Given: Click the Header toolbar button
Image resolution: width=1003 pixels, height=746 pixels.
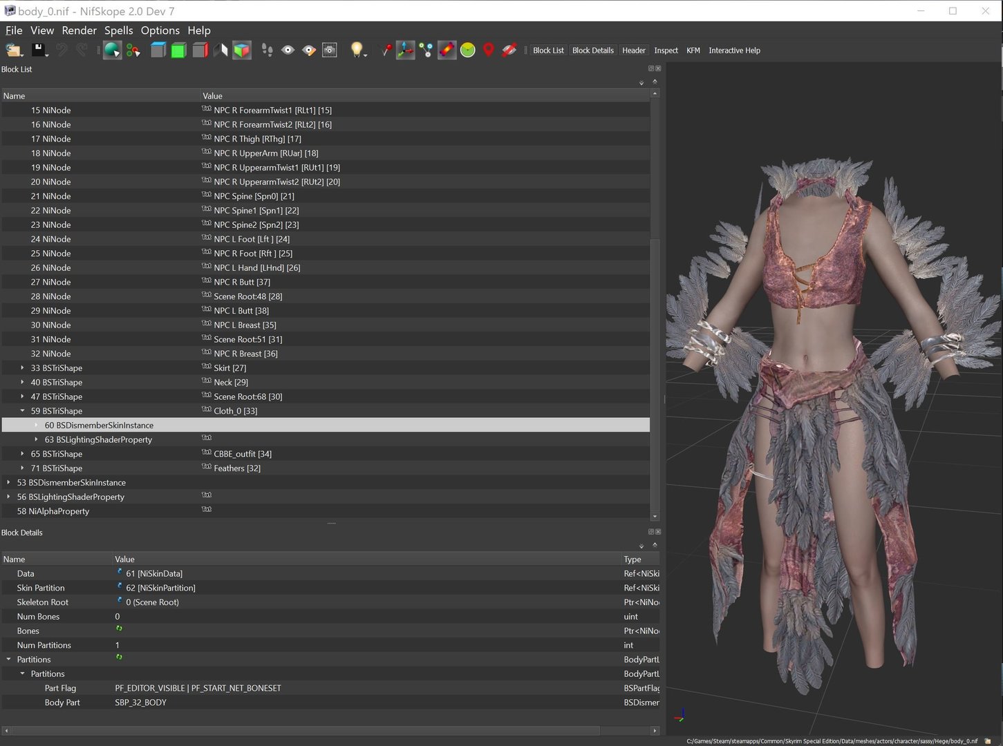Looking at the screenshot, I should 633,50.
